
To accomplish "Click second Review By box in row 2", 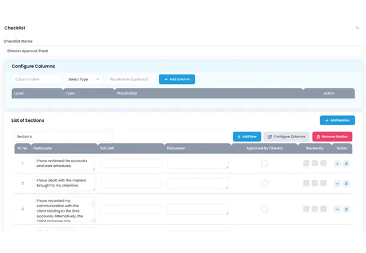I will [315, 183].
